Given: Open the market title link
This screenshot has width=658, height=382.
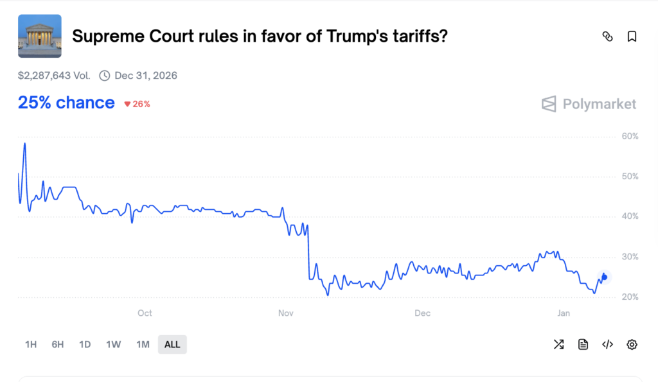Looking at the screenshot, I should [x=259, y=36].
